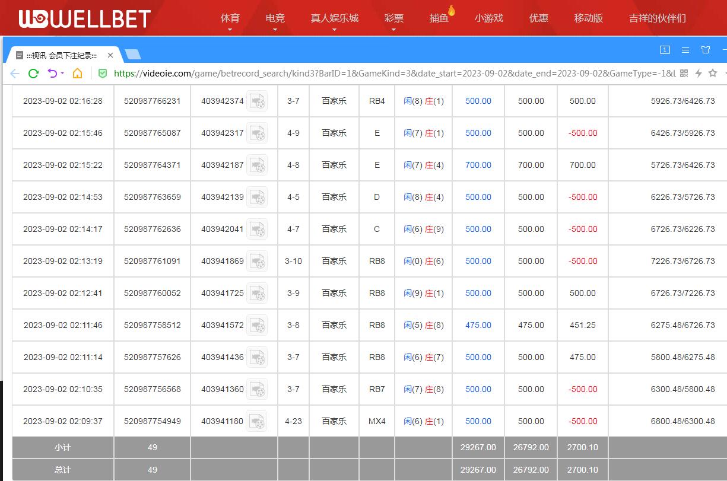
Task: Open the 真人娱乐城 live casino menu
Action: [x=335, y=18]
